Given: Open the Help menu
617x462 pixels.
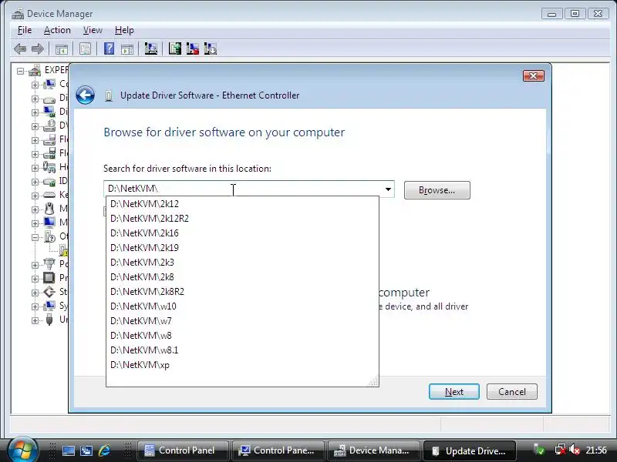Looking at the screenshot, I should pos(124,30).
